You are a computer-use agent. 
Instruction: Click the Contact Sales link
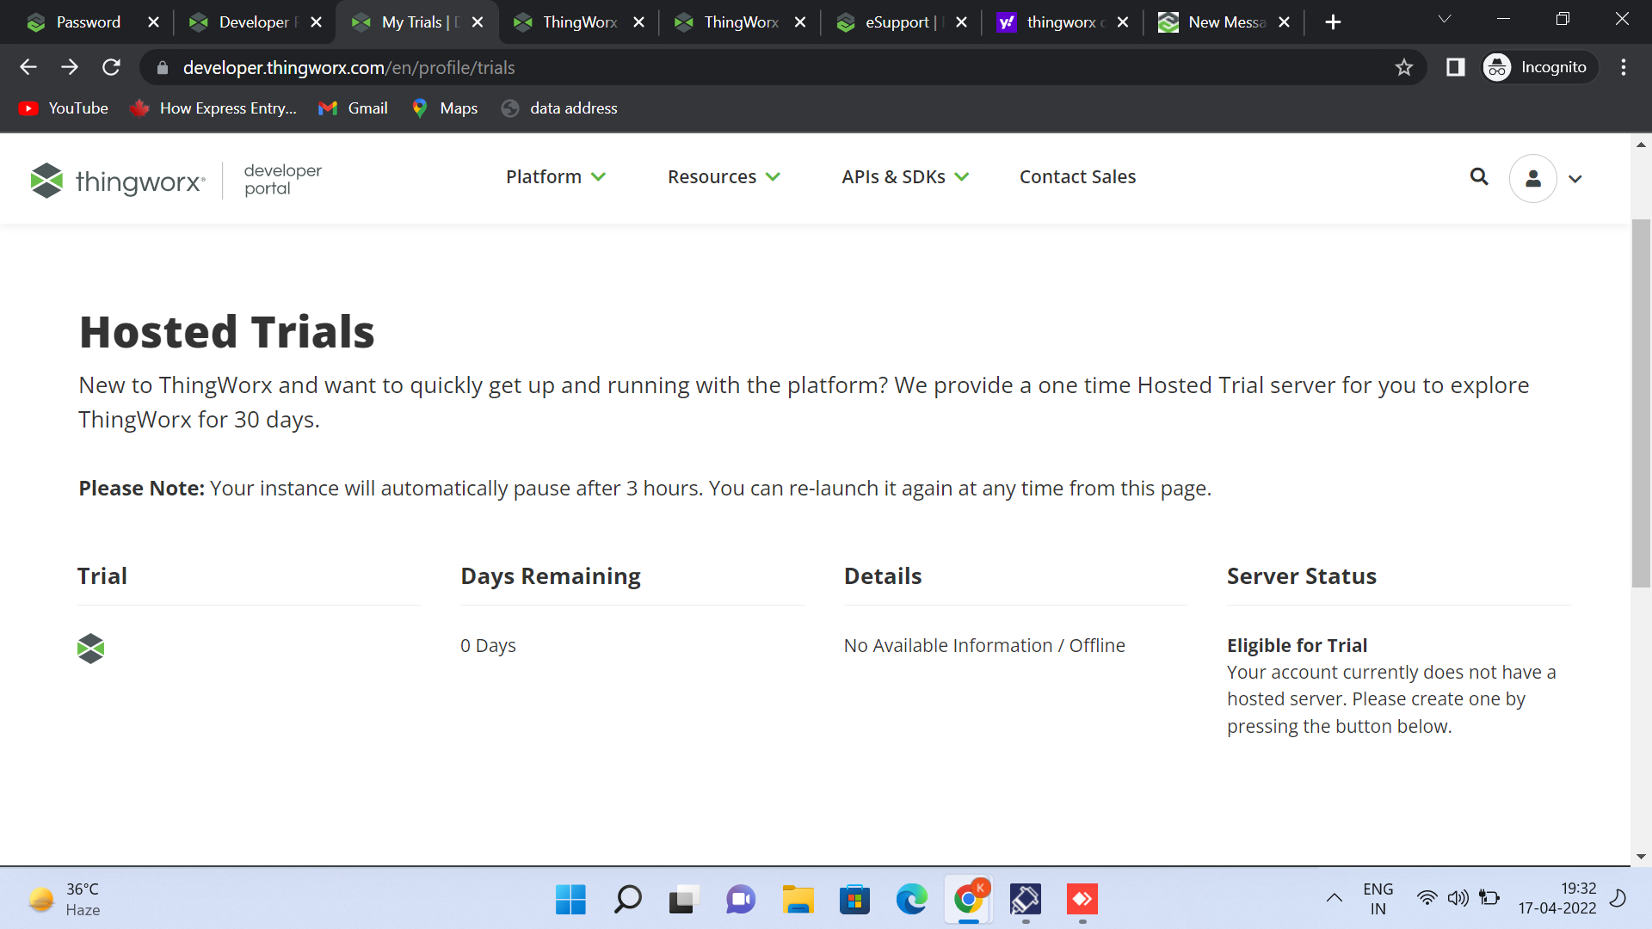pos(1077,177)
